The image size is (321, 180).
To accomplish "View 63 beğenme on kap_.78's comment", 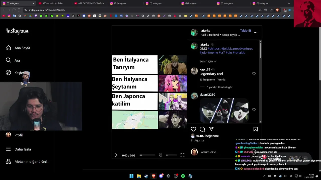I will pyautogui.click(x=207, y=79).
